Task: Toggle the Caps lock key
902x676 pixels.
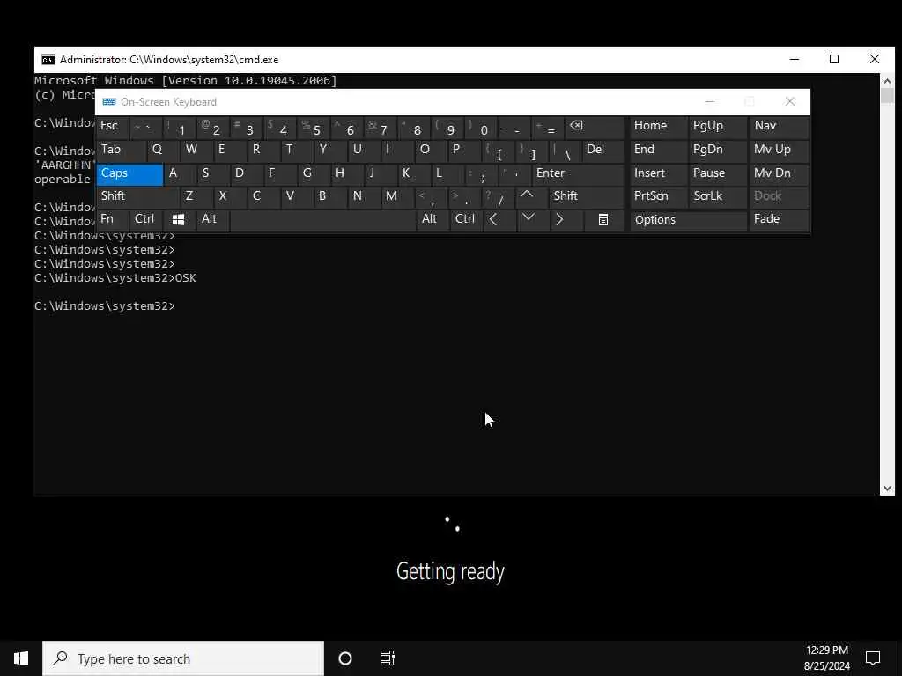Action: [129, 174]
